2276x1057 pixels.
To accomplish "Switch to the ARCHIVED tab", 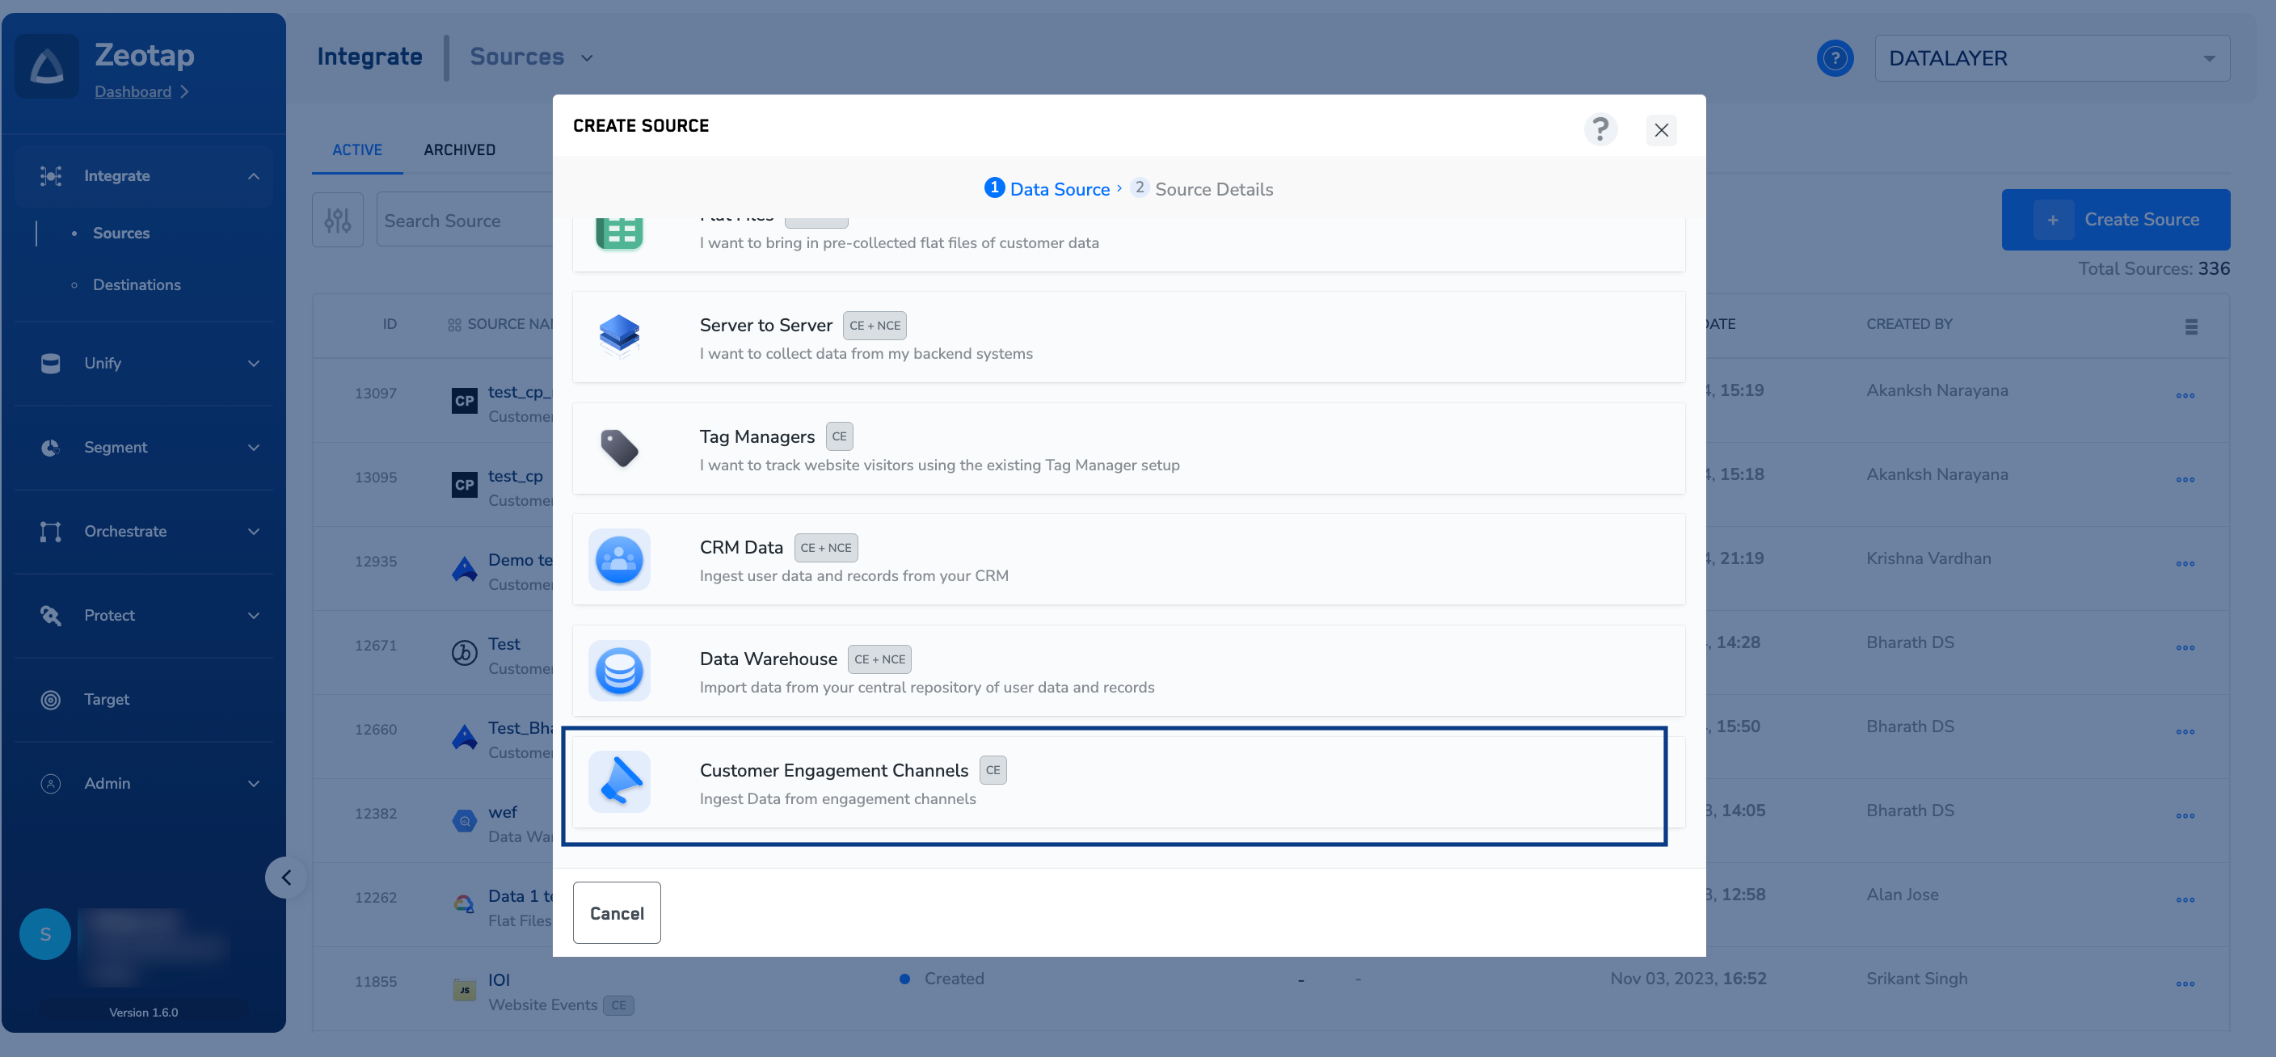I will pyautogui.click(x=458, y=149).
